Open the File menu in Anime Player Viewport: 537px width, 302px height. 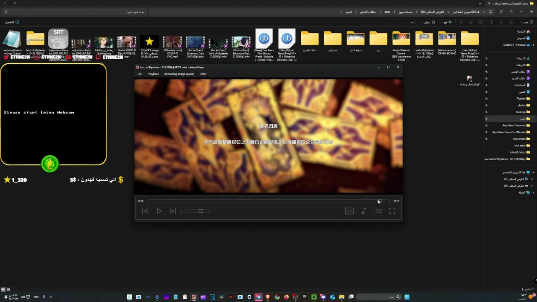[140, 74]
